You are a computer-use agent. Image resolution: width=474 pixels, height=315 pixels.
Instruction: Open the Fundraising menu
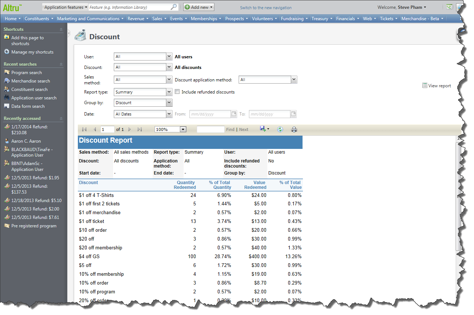(294, 19)
